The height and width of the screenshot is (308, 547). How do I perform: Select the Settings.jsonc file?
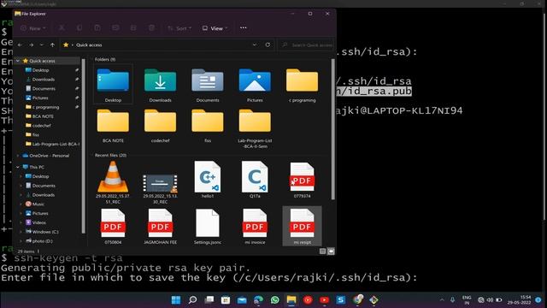click(208, 226)
